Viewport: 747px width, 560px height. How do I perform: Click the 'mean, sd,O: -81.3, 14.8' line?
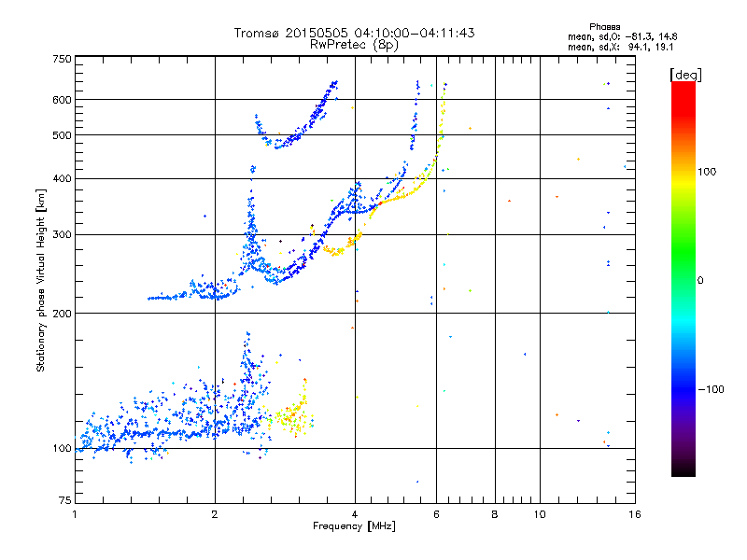click(x=622, y=37)
